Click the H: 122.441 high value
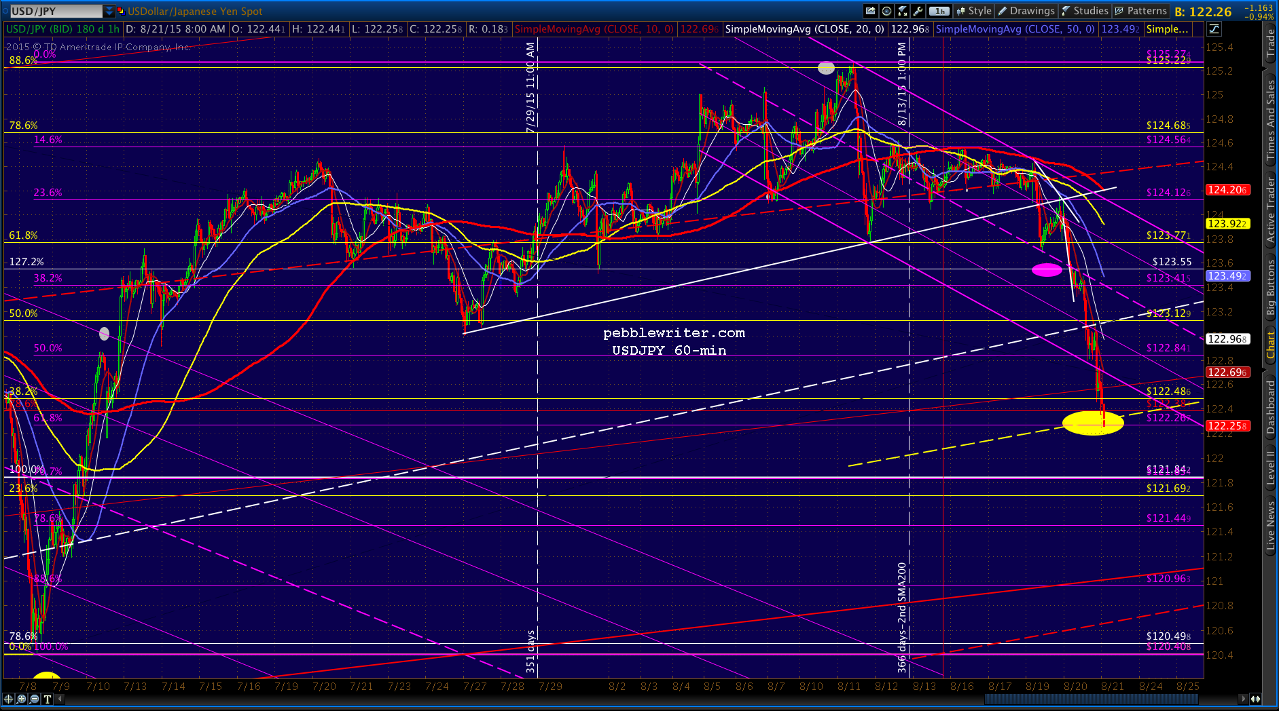The image size is (1279, 711). 319,28
